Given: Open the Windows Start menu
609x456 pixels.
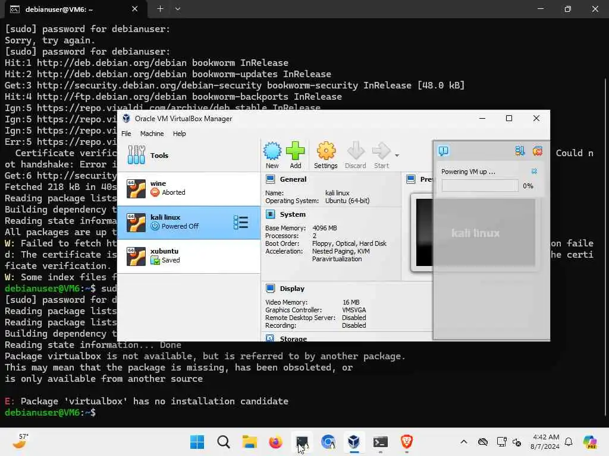Looking at the screenshot, I should pos(197,442).
